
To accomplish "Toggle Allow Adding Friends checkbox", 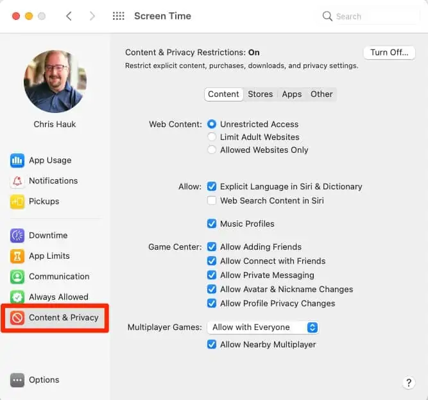I will (212, 247).
